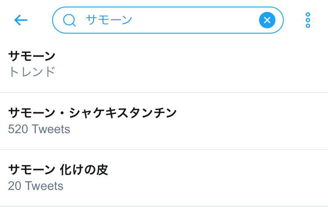Clear the search text with the X button
This screenshot has height=207, width=328.
267,20
